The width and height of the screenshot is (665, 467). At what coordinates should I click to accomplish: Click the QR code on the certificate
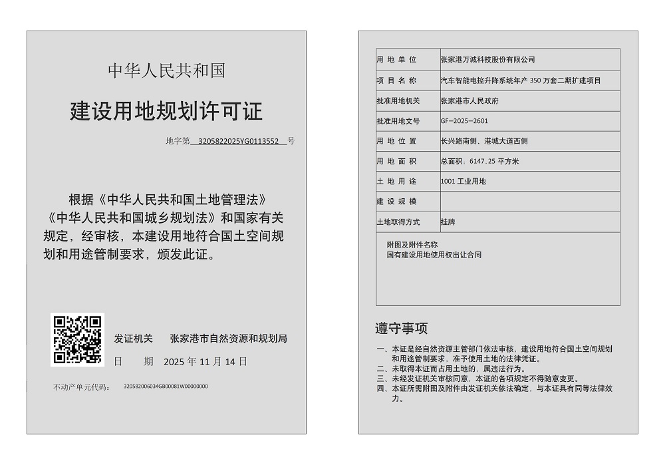[77, 339]
